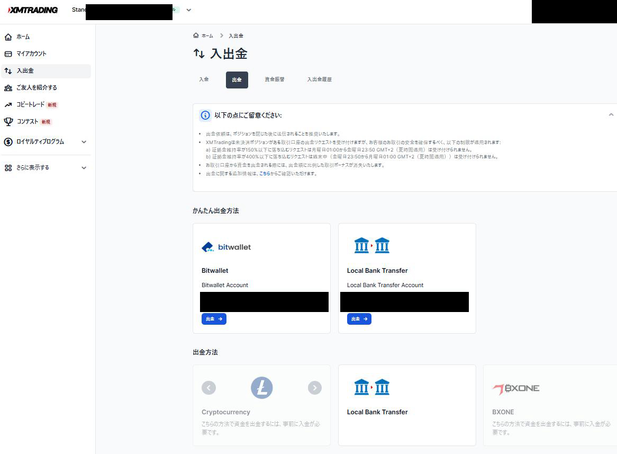Expand さらに表示する chevron

(84, 168)
